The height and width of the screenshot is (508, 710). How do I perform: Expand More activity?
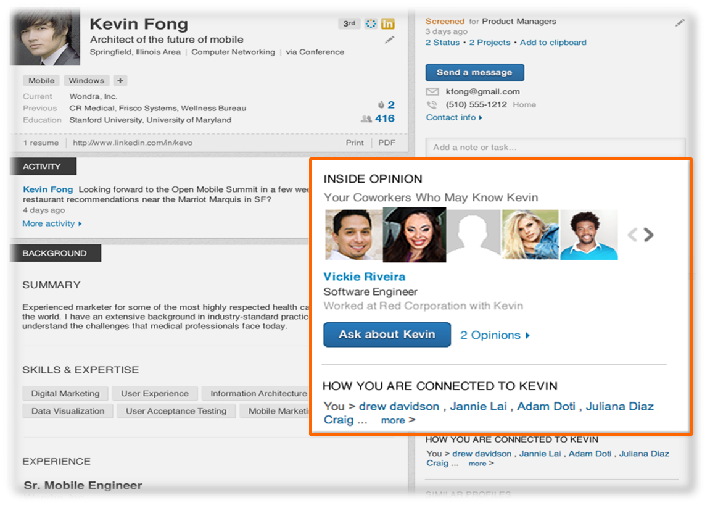[x=52, y=223]
